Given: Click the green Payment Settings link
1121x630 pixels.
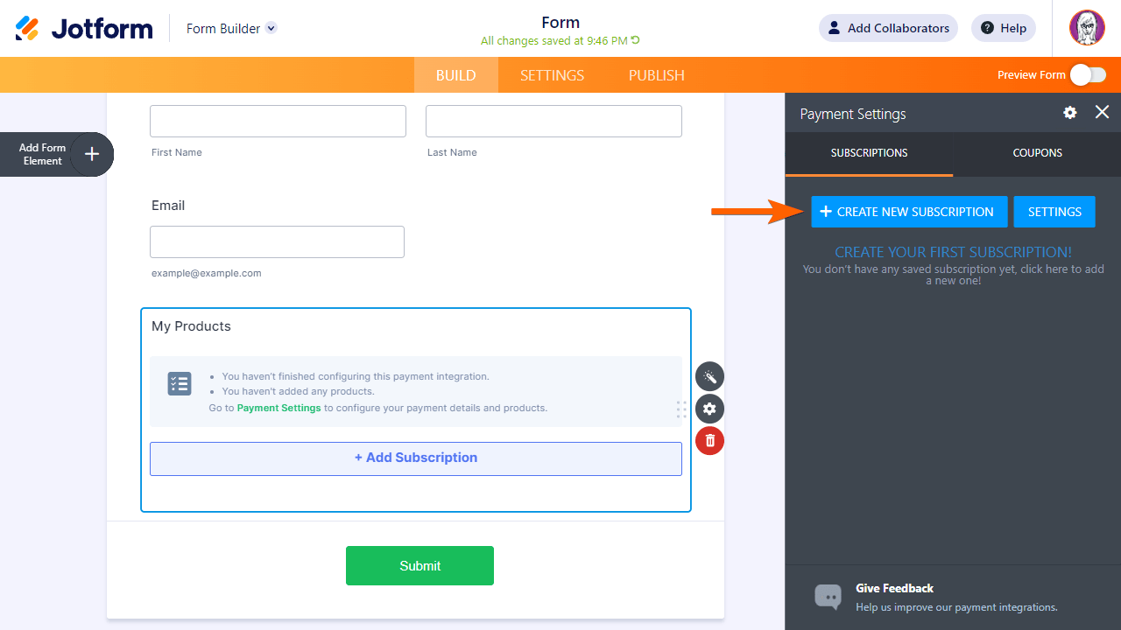Looking at the screenshot, I should tap(278, 408).
